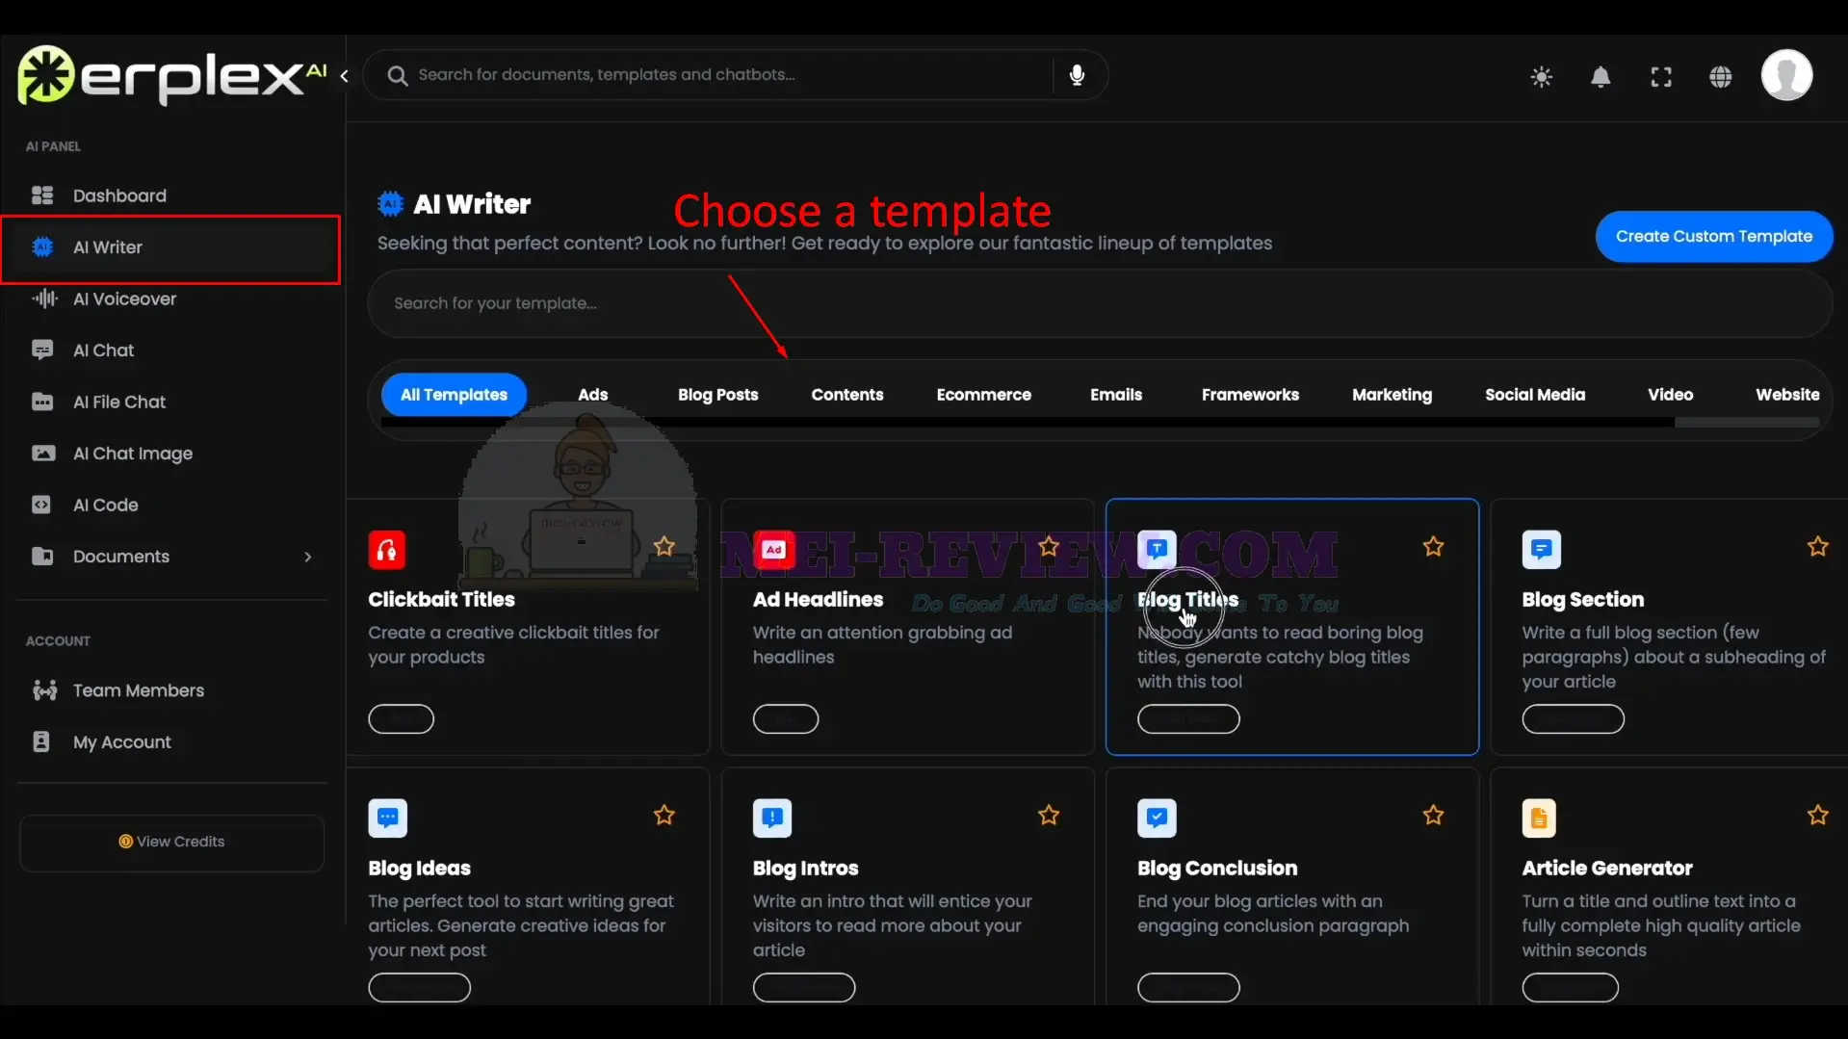Open the user profile avatar
This screenshot has width=1848, height=1039.
click(1786, 75)
